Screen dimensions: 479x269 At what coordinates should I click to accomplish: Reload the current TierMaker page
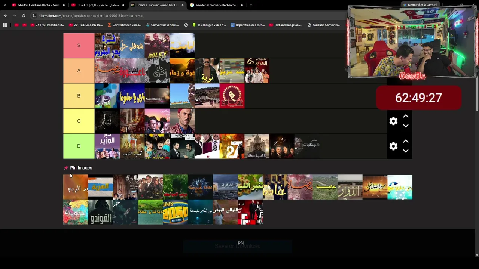click(x=24, y=16)
